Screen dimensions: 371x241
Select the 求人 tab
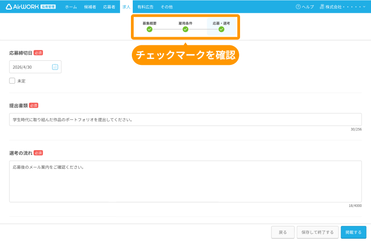tap(126, 7)
